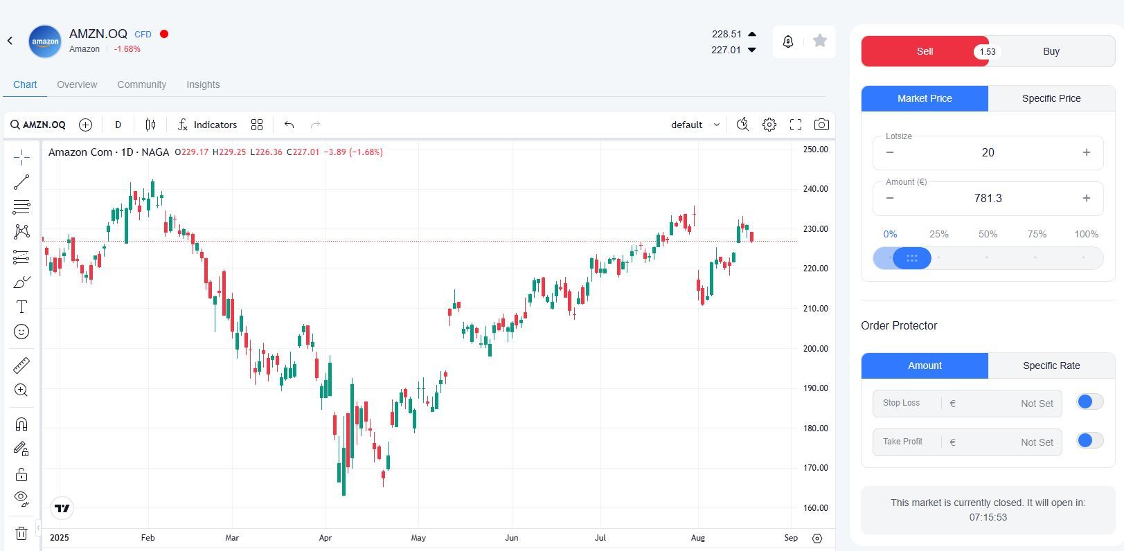Viewport: 1124px width, 551px height.
Task: Open chart settings gear icon
Action: [x=769, y=125]
